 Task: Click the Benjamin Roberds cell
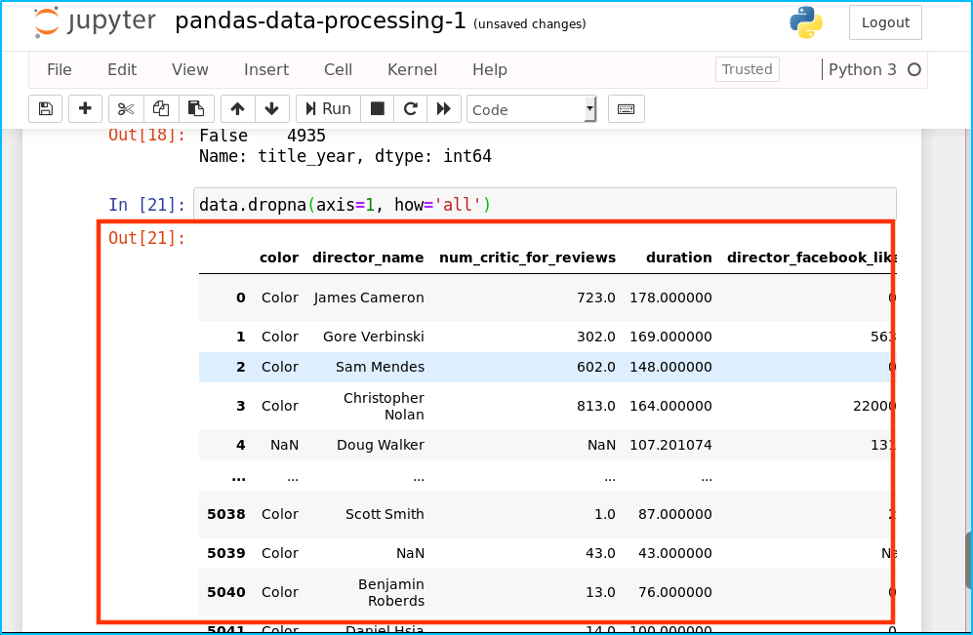tap(391, 592)
